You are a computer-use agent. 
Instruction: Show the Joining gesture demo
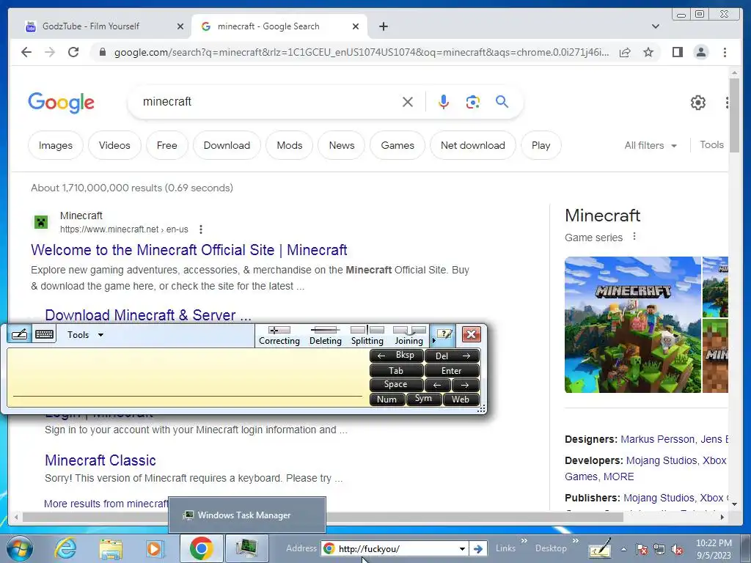click(x=409, y=336)
